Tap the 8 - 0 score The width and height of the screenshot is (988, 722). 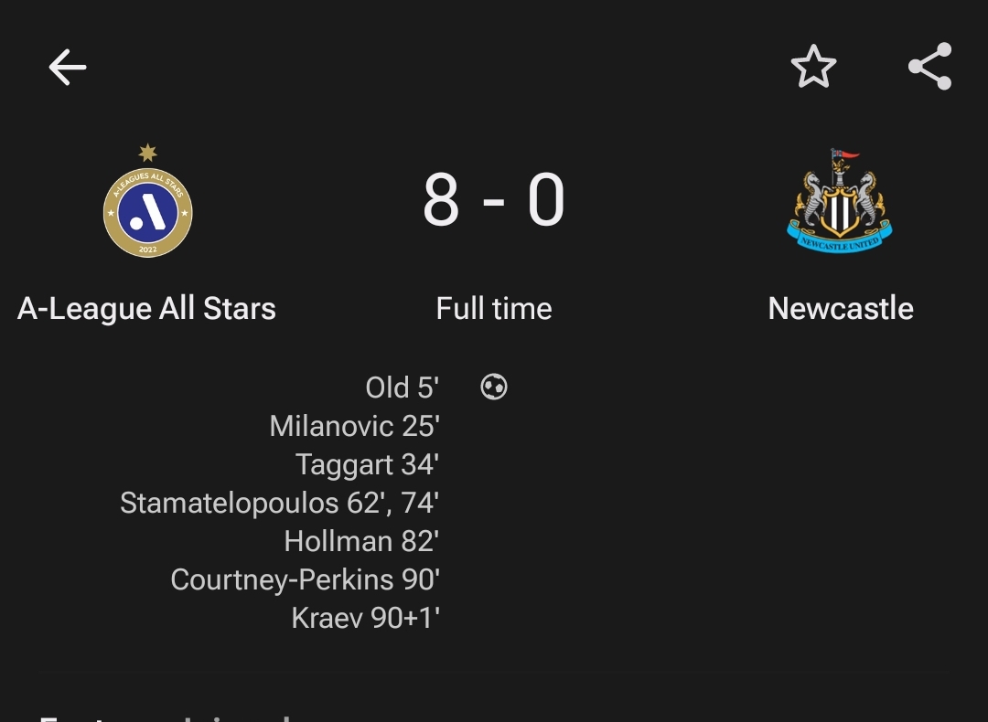(493, 200)
